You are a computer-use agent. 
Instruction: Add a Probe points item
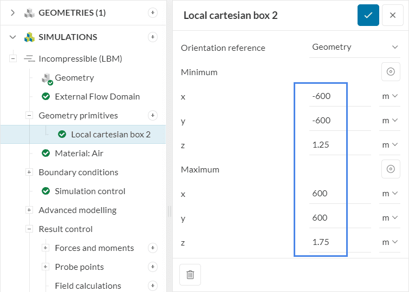coord(153,267)
